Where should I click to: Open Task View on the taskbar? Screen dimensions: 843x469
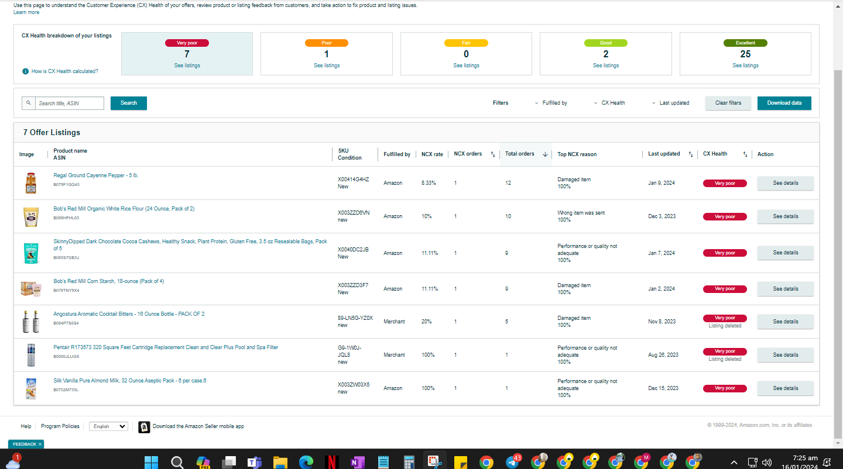click(229, 463)
